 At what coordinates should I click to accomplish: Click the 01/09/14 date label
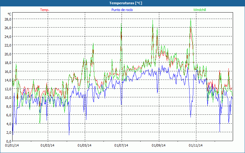point(159,146)
